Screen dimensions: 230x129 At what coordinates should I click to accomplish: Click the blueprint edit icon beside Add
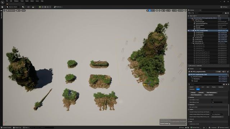[x=224, y=72]
